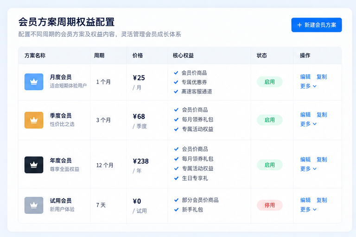
Task: Expand 更多 options for 季度会员
Action: click(x=308, y=124)
